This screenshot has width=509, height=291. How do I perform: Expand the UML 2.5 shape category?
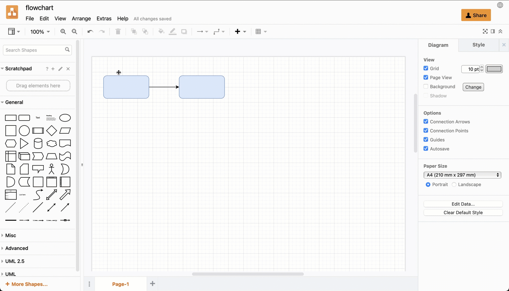click(x=15, y=261)
